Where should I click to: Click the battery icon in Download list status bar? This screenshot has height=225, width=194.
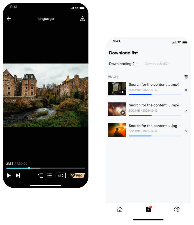185,42
